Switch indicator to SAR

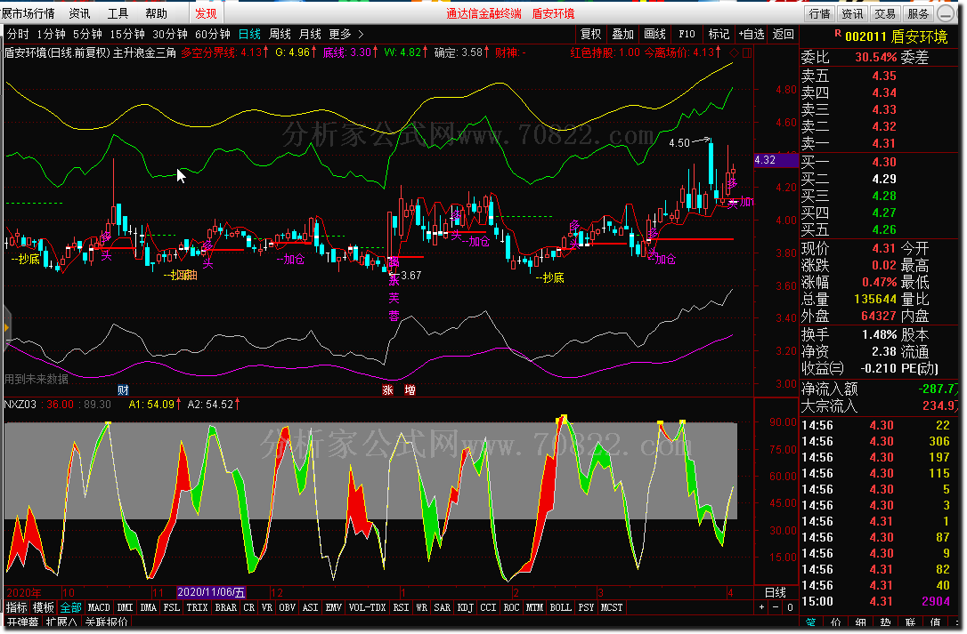pos(443,607)
